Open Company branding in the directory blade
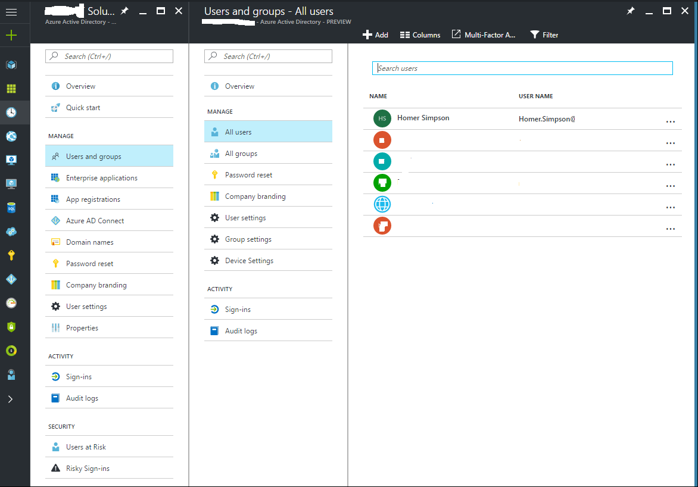The image size is (698, 487). pos(109,285)
